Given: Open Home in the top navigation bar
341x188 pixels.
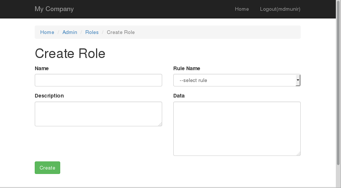Looking at the screenshot, I should [242, 9].
